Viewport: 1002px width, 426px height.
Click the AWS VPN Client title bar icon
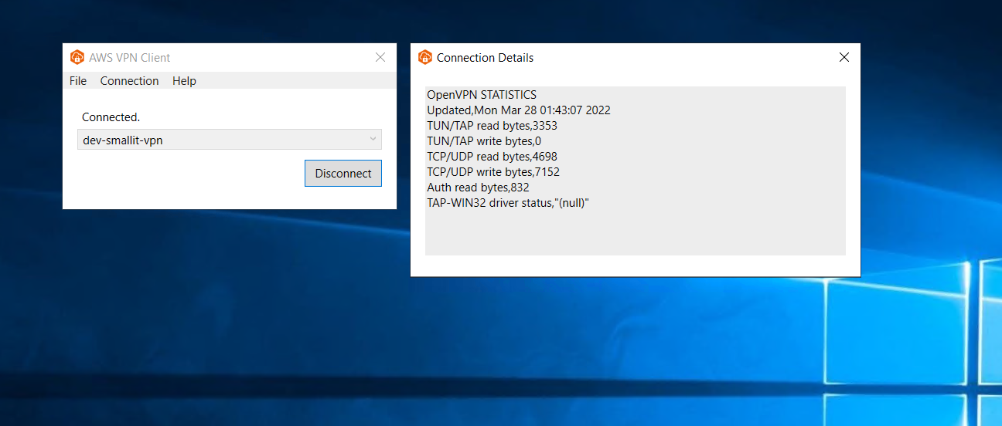pos(77,57)
